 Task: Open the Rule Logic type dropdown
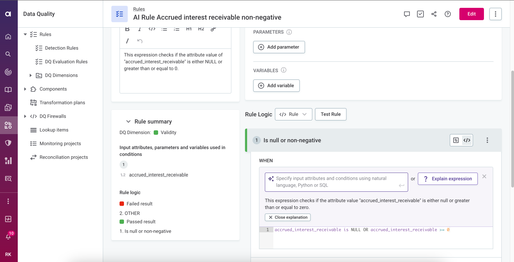coord(293,114)
